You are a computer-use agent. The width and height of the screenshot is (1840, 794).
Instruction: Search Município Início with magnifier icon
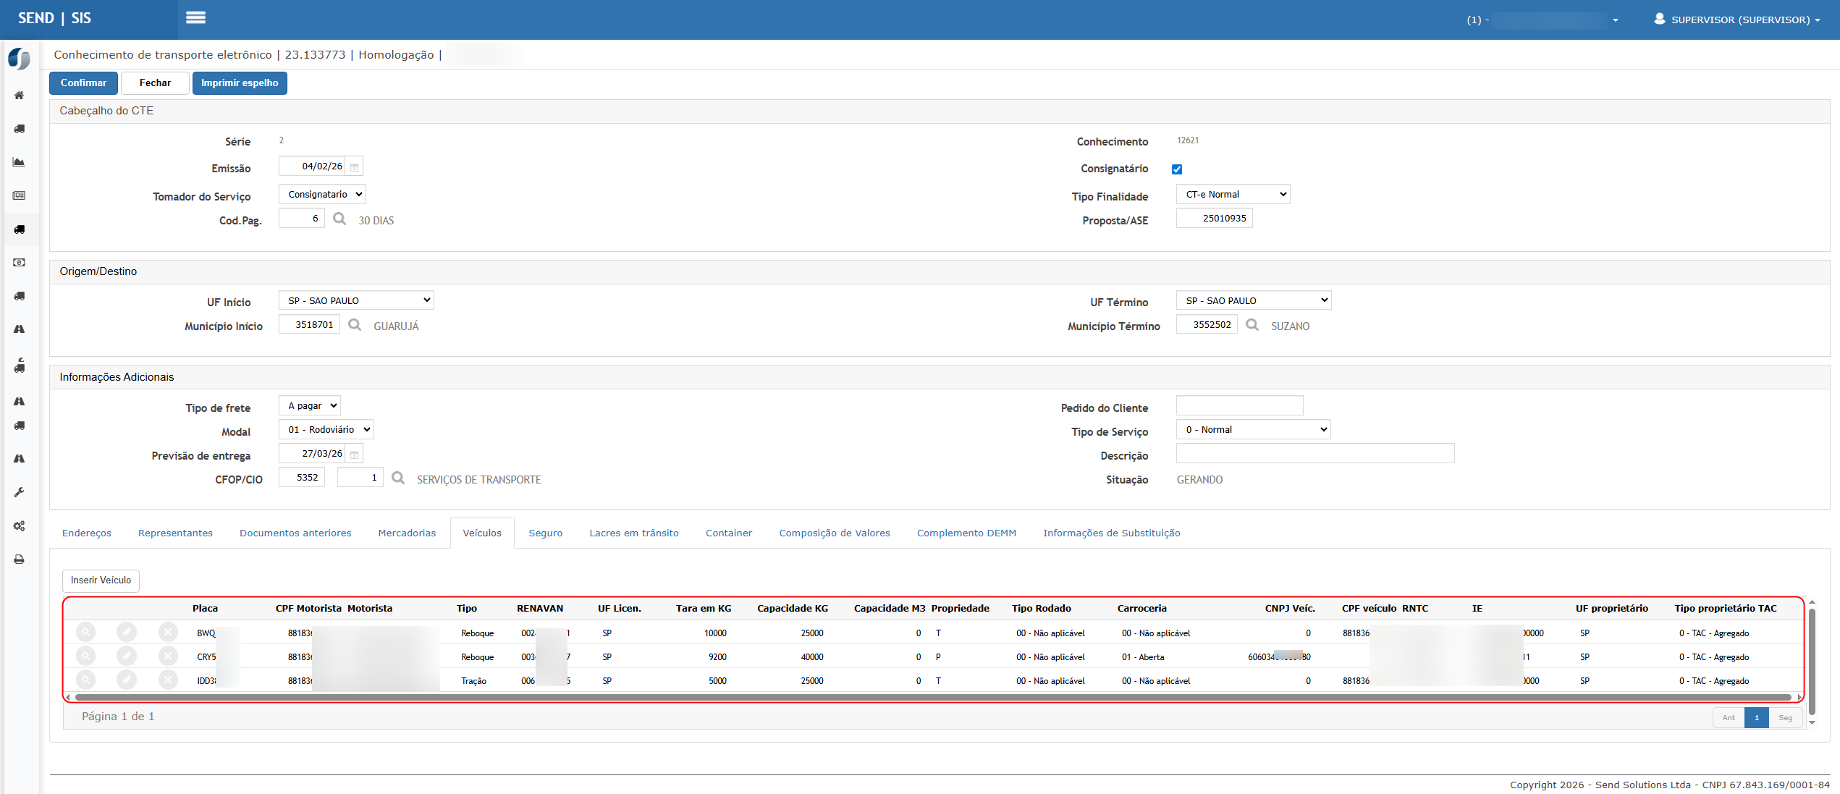coord(355,325)
